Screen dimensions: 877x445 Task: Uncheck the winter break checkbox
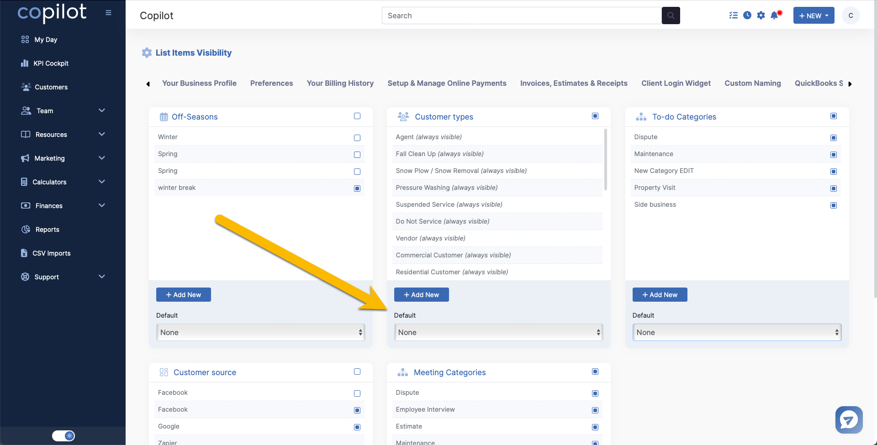pyautogui.click(x=357, y=188)
